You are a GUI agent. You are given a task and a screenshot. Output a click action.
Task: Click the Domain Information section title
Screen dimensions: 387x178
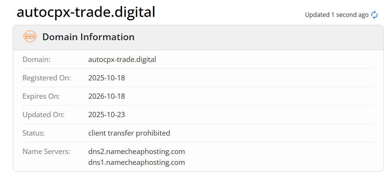[88, 37]
